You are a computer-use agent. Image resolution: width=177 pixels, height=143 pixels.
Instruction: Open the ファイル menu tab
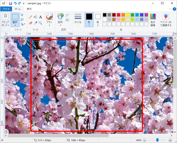(x=6, y=9)
